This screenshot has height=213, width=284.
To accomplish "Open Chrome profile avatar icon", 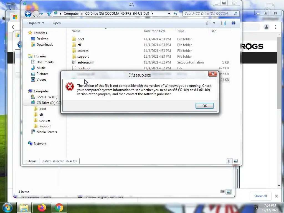I will click(267, 27).
